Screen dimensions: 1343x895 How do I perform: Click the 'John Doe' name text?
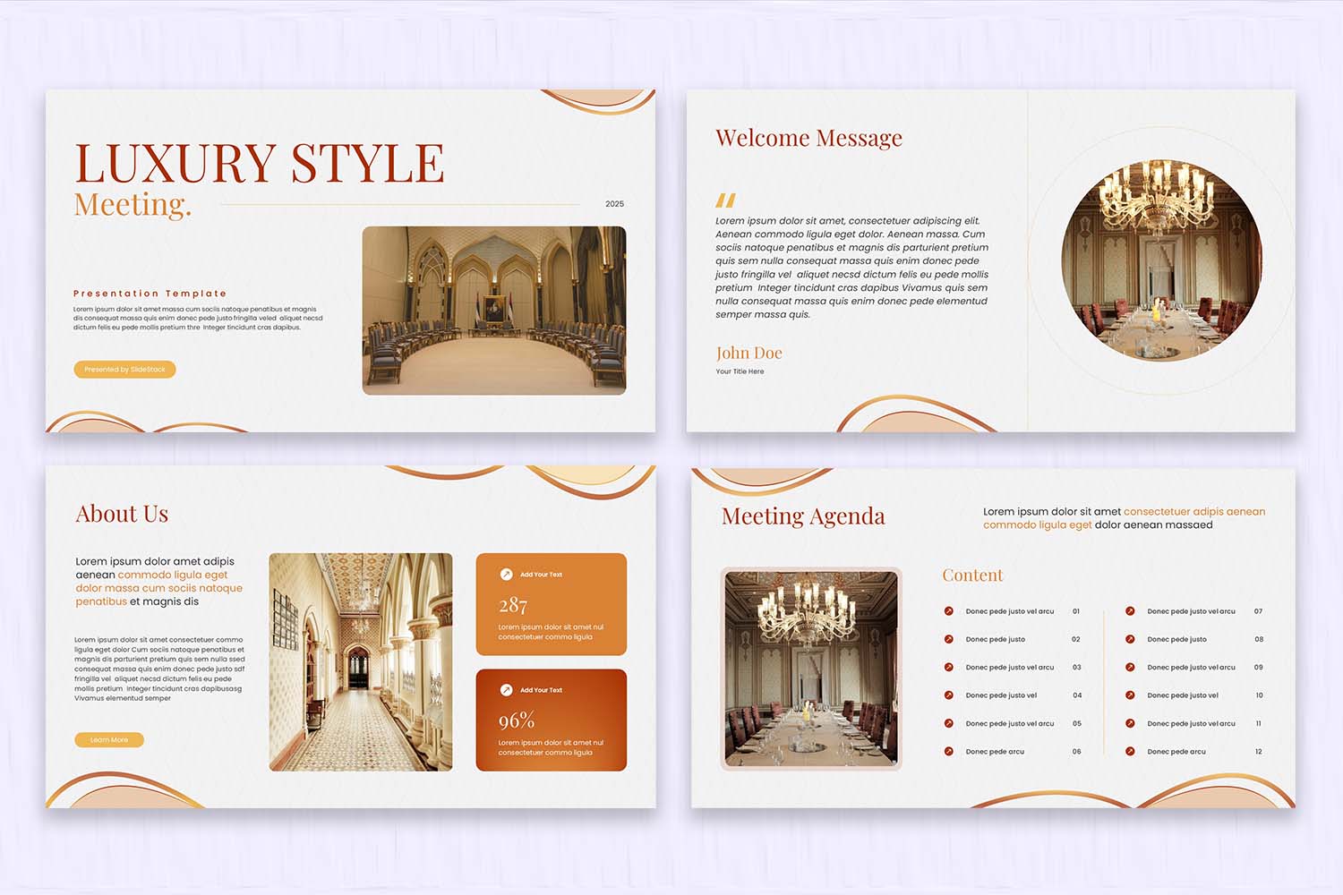(748, 354)
